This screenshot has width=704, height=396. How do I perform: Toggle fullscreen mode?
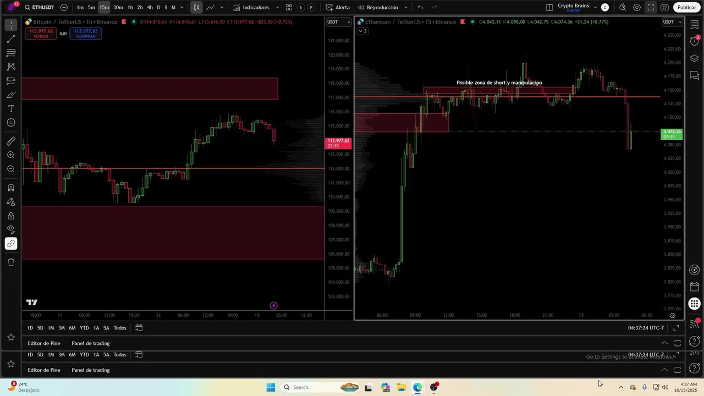[x=651, y=7]
